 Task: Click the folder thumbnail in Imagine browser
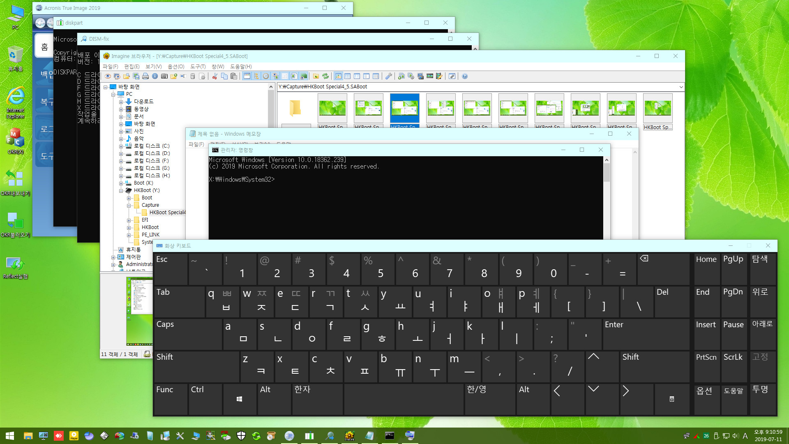pos(296,109)
